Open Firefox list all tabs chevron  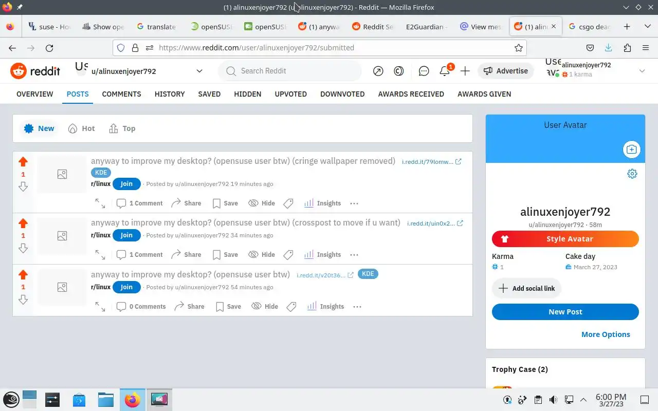point(647,26)
